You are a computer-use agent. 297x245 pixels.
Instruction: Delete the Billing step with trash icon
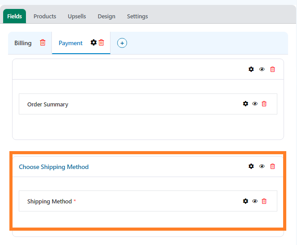point(42,42)
